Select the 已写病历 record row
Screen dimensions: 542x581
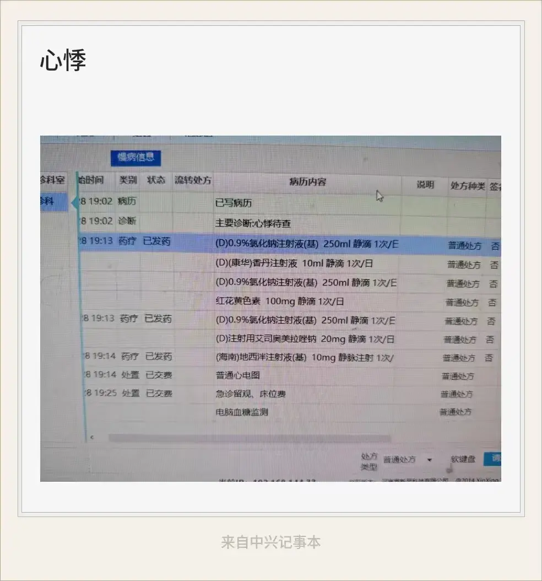point(290,202)
